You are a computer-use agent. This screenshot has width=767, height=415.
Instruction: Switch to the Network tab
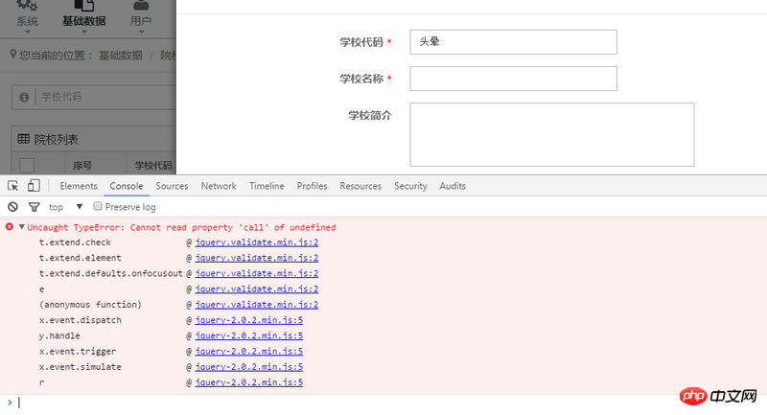[219, 186]
